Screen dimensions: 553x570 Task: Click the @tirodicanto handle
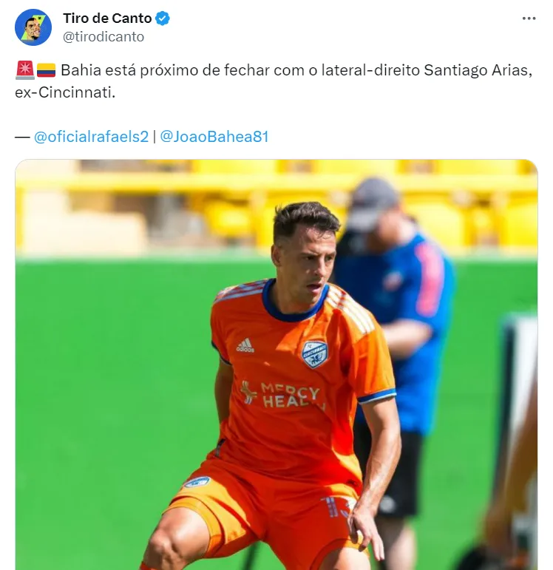[104, 37]
